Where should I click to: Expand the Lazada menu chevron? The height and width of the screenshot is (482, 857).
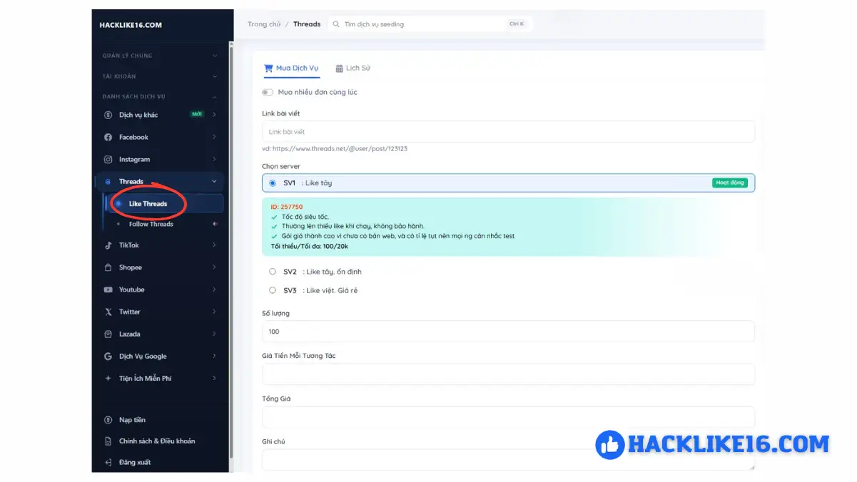tap(214, 334)
